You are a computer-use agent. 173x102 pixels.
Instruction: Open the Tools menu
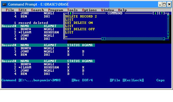click(x=72, y=10)
